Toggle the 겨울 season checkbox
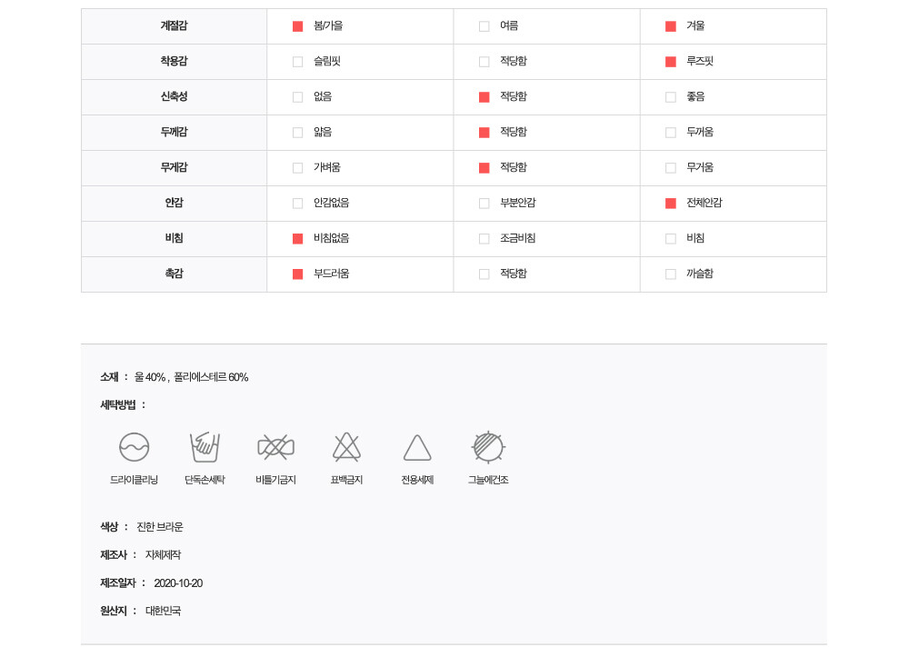 pyautogui.click(x=671, y=26)
